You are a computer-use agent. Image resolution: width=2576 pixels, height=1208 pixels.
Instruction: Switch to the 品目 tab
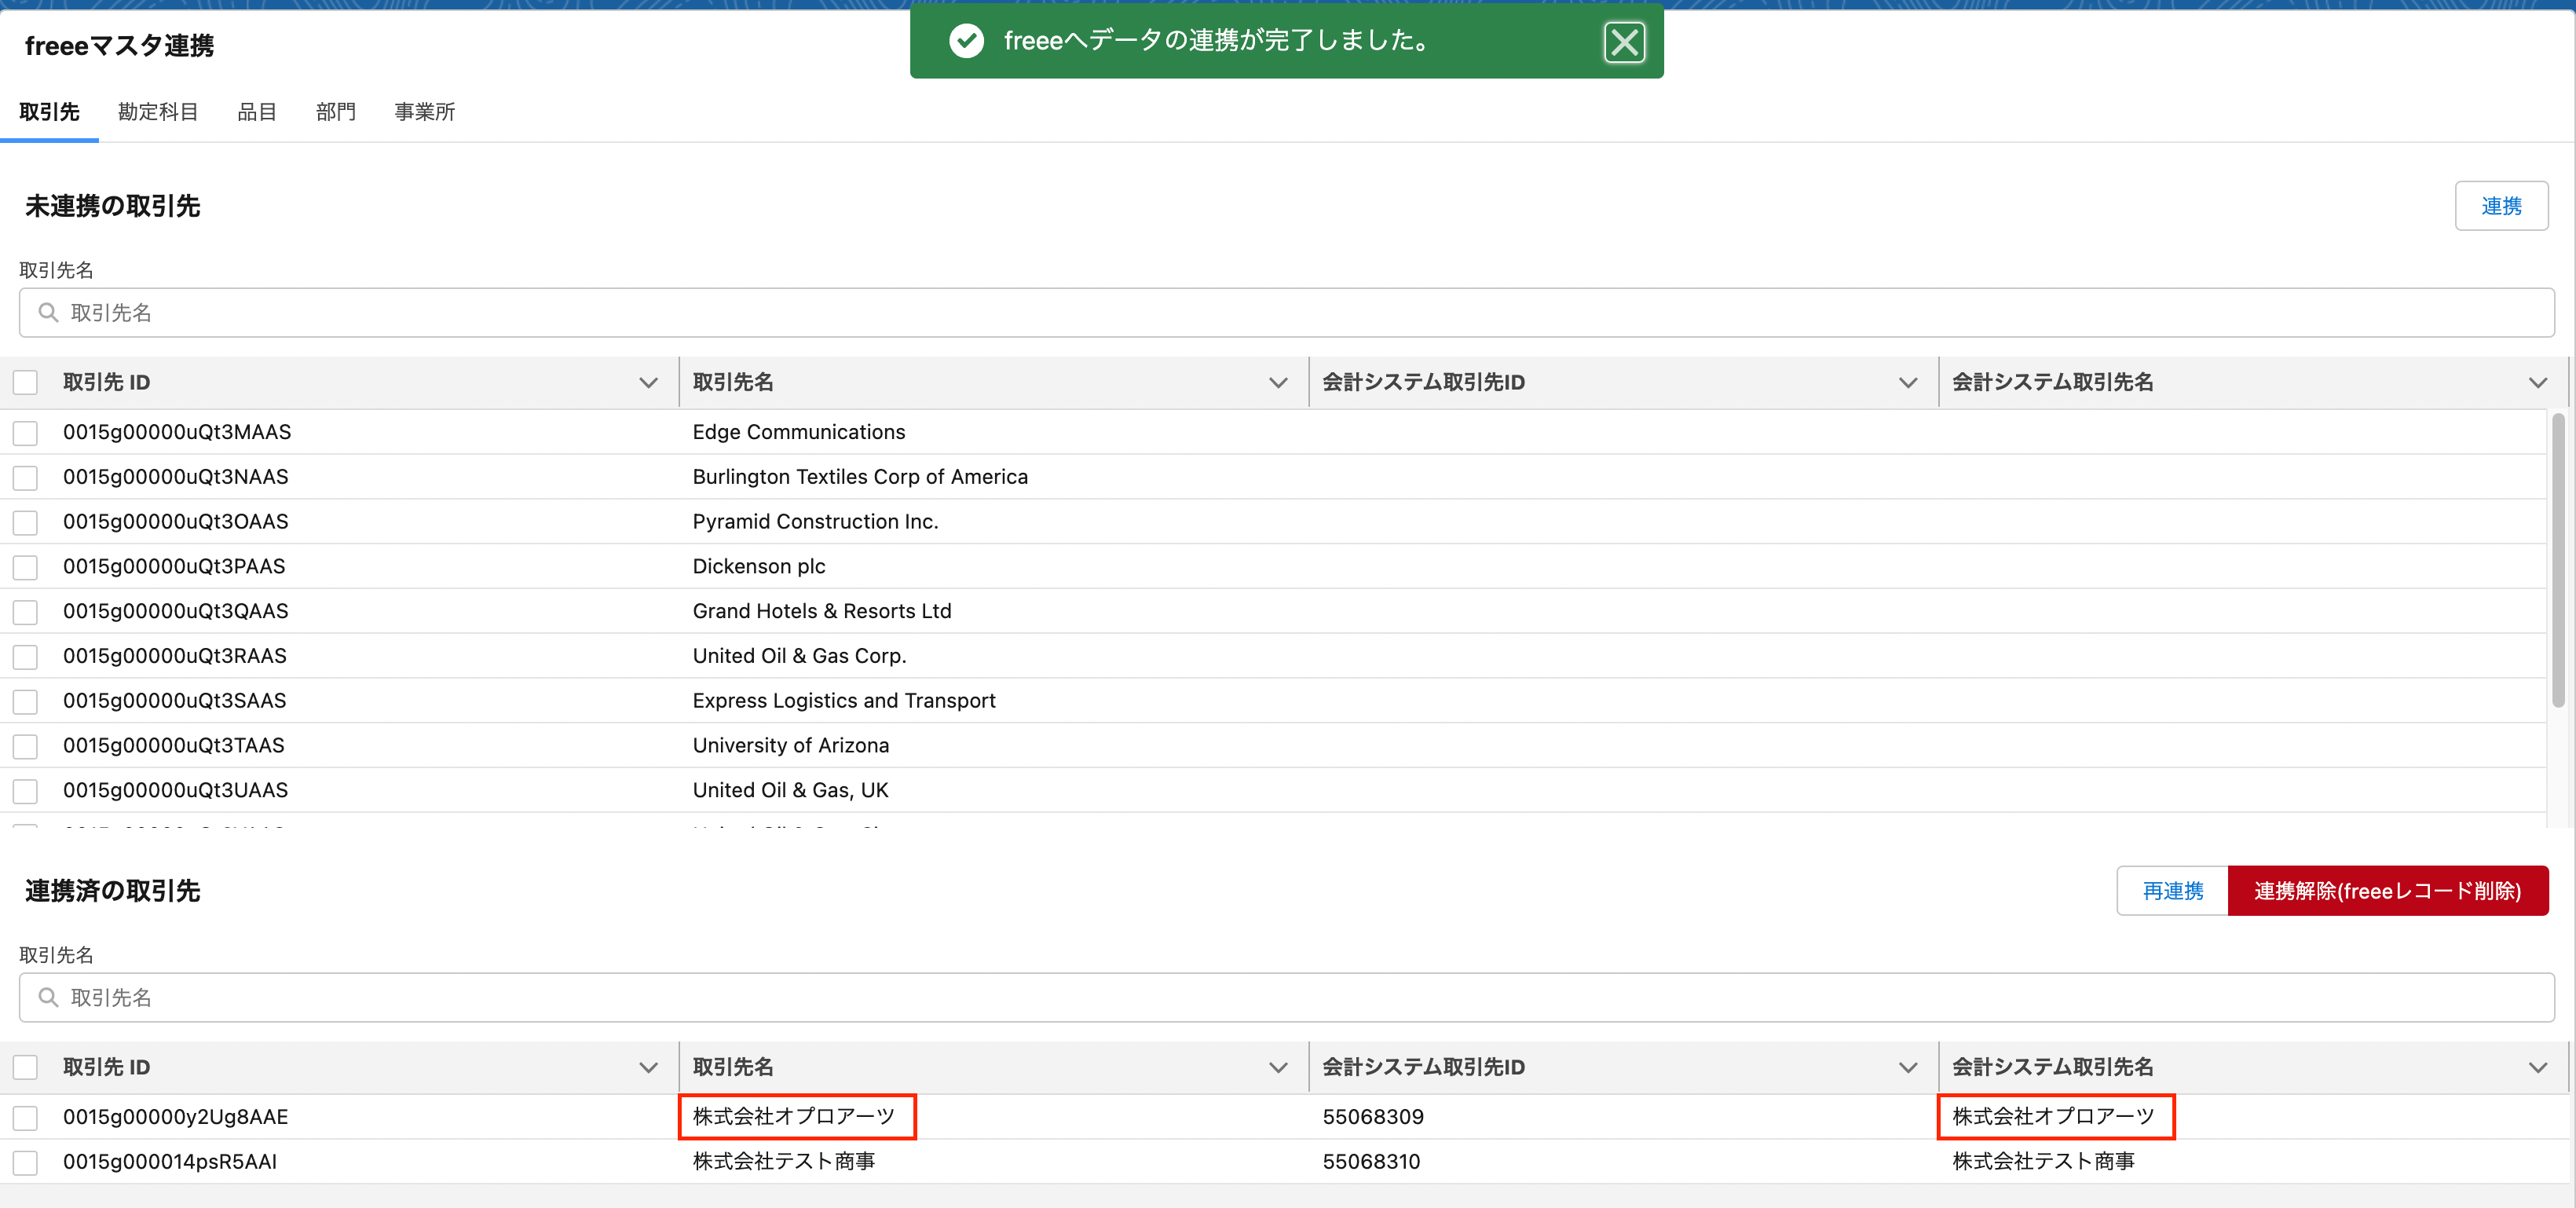pos(257,112)
